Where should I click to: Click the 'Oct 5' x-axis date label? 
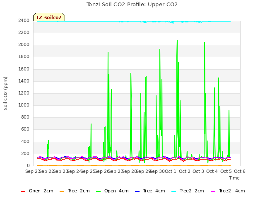click(x=226, y=171)
